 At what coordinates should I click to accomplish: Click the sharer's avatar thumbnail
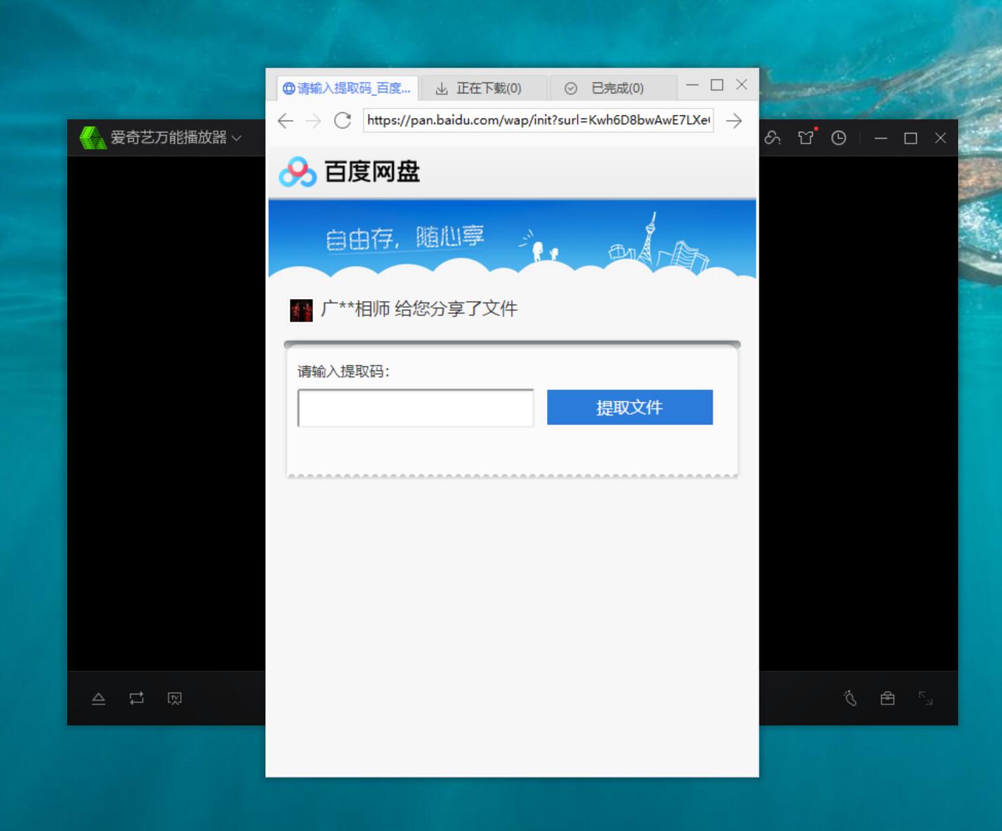click(301, 310)
